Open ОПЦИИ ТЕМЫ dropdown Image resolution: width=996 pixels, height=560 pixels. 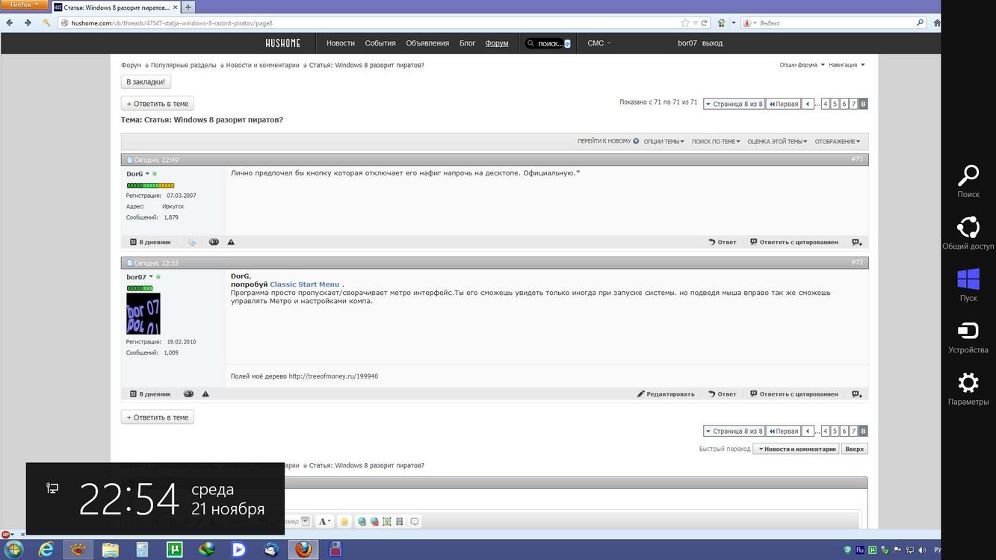[x=664, y=141]
